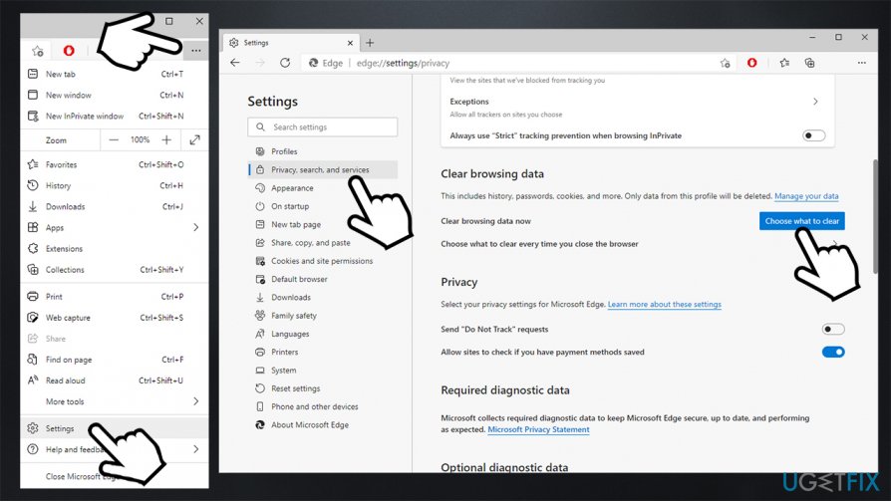Open Printers settings section

(x=322, y=352)
